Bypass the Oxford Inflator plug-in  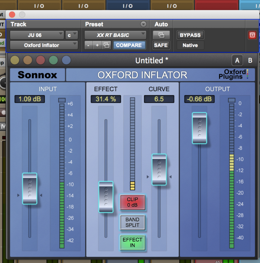(190, 35)
